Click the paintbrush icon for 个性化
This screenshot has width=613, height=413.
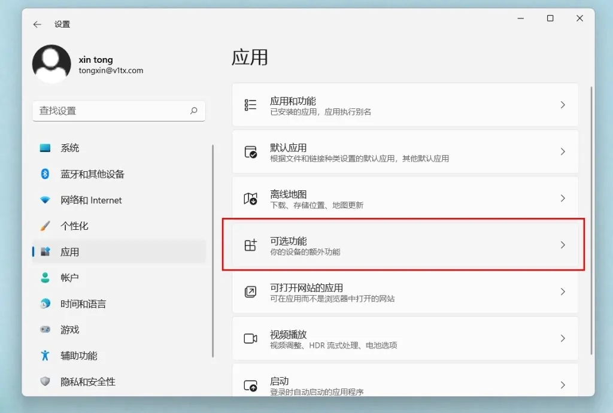coord(45,226)
